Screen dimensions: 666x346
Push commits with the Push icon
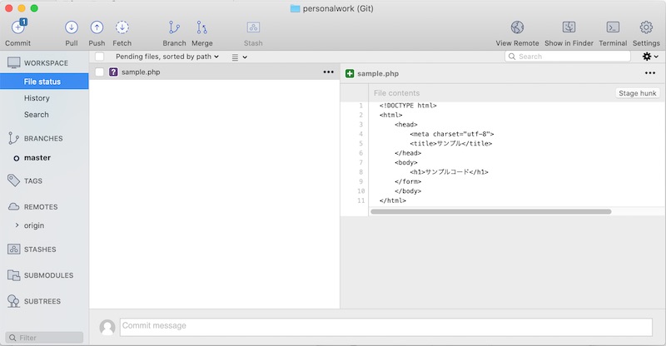click(x=97, y=27)
